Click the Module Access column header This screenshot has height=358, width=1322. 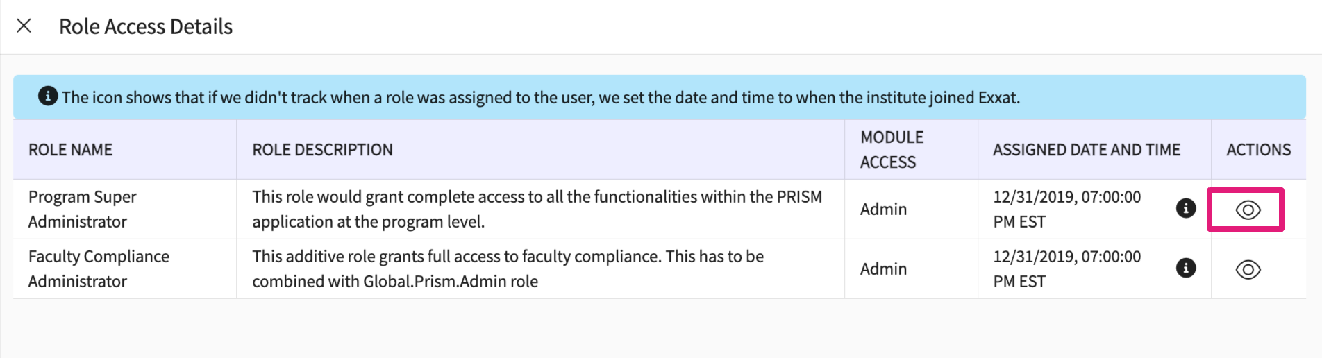click(892, 150)
